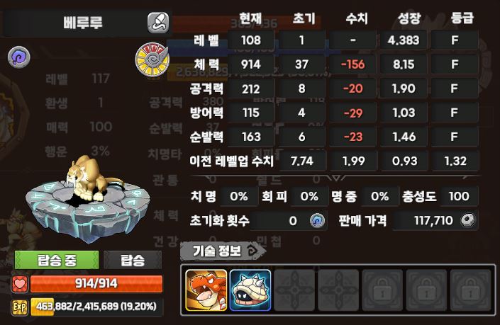Click the gray 탑승 button
Viewport: 500px width, 325px height.
click(x=133, y=260)
